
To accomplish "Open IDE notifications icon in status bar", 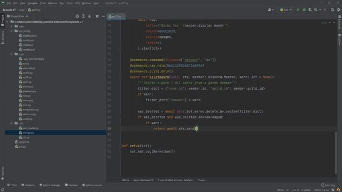I will coord(338,190).
